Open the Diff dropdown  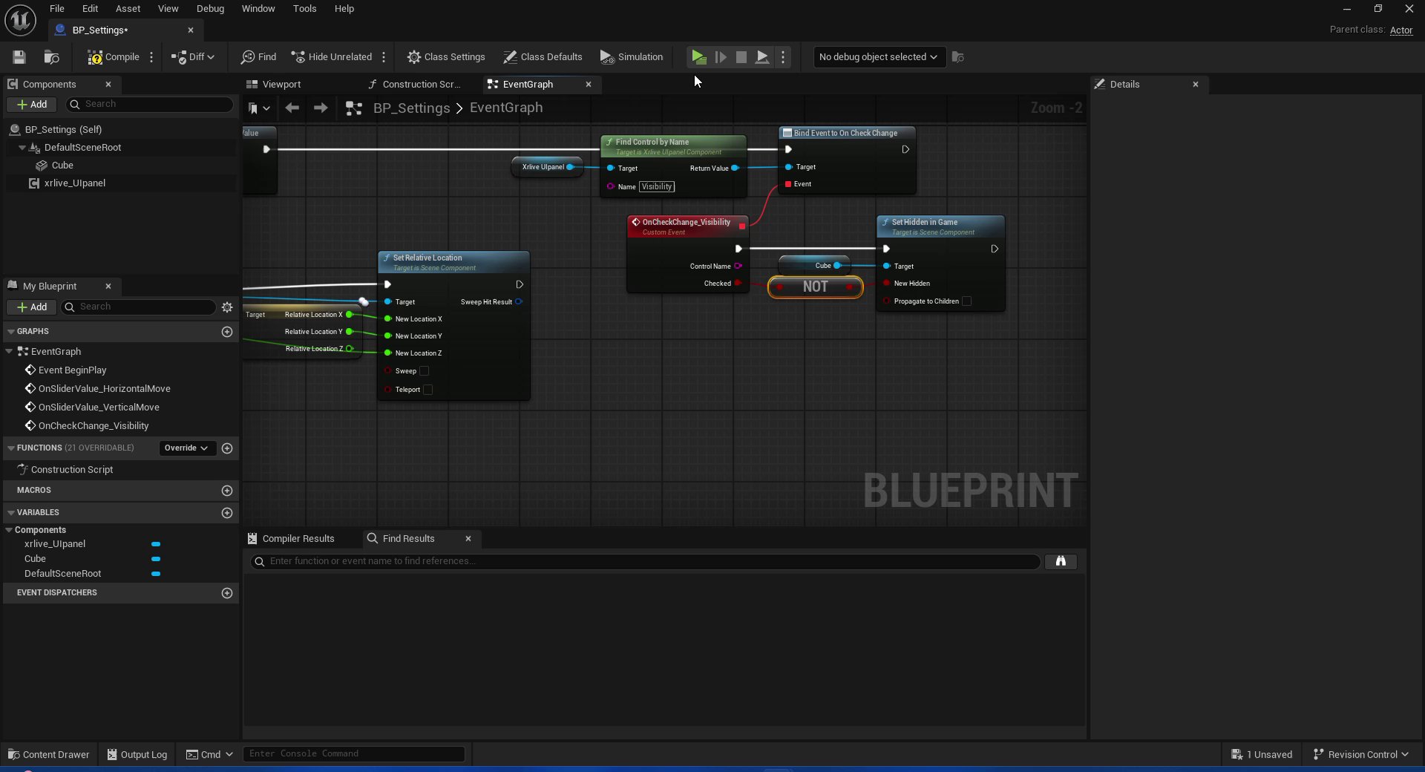pos(193,57)
